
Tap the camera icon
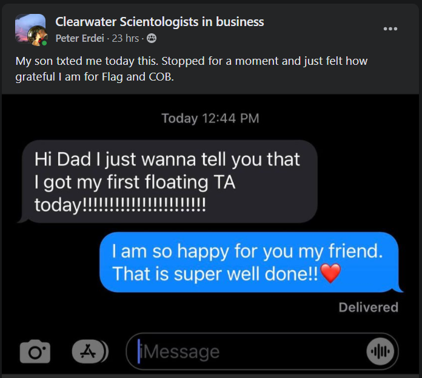35,351
